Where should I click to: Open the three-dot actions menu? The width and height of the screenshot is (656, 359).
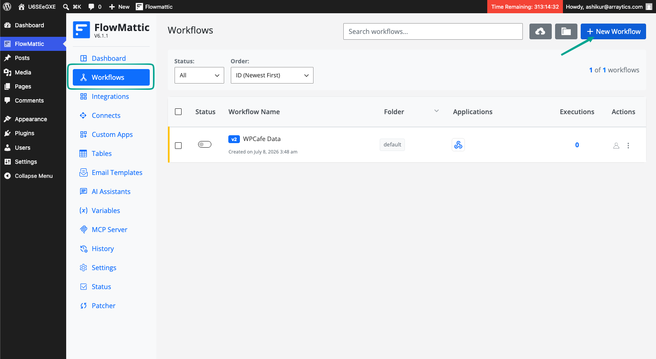click(628, 146)
